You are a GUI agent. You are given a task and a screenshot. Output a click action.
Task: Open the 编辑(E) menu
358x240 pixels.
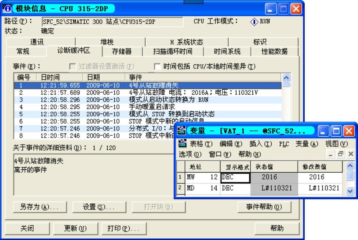tap(231, 144)
